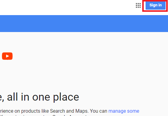This screenshot has width=168, height=116.
Task: Click the words "You can" before the link
Action: [99, 111]
